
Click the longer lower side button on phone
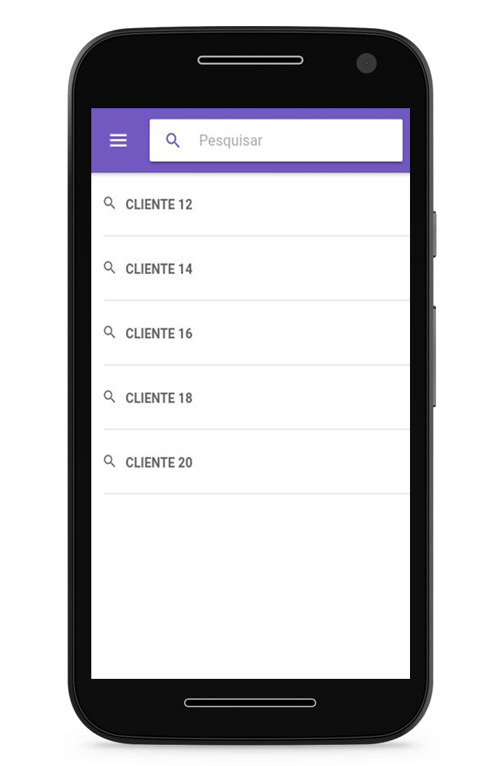(x=434, y=356)
